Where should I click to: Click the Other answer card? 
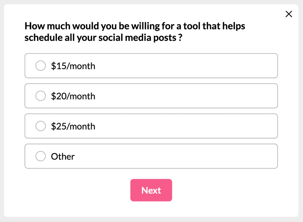tap(151, 156)
